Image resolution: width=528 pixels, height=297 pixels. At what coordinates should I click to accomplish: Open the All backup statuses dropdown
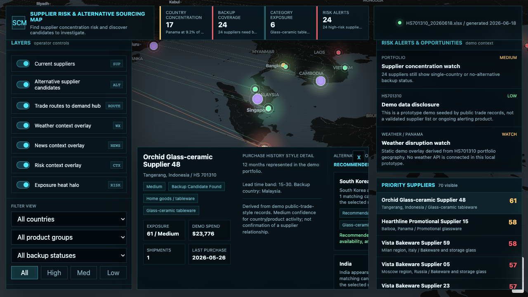[69, 255]
